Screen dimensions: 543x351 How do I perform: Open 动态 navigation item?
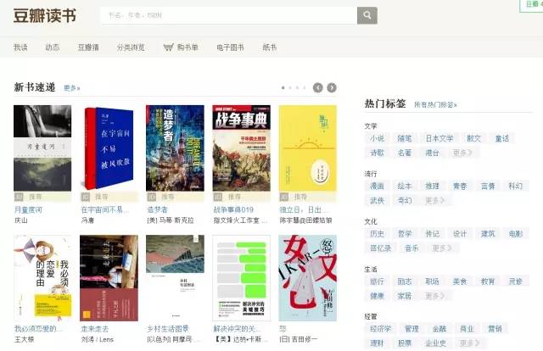point(53,47)
